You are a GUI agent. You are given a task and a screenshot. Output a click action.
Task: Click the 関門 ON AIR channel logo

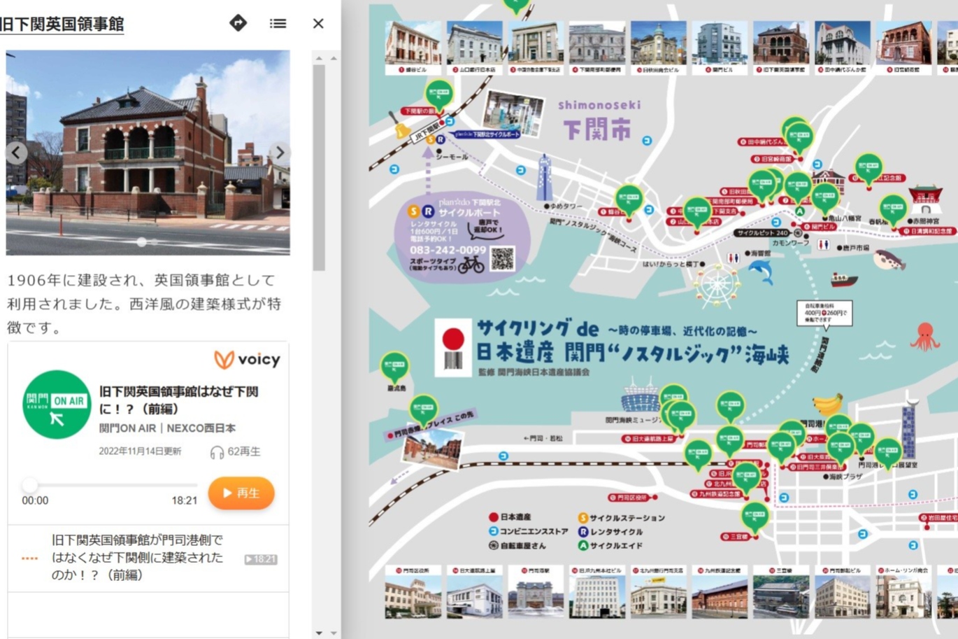[57, 405]
